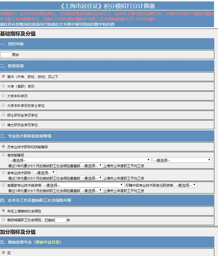Image resolution: width=218 pixels, height=256 pixels.
Task: Select 否 under 紧缺急需专业
Action: pyautogui.click(x=3, y=252)
